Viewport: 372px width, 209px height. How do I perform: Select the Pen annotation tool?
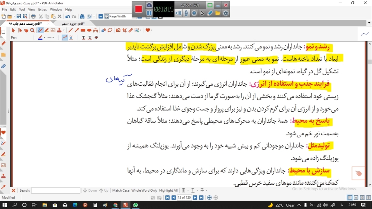40,30
